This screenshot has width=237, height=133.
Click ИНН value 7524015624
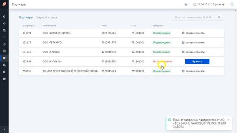tap(109, 71)
